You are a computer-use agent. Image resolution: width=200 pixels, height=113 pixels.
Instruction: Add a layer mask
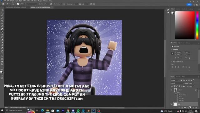click(185, 108)
